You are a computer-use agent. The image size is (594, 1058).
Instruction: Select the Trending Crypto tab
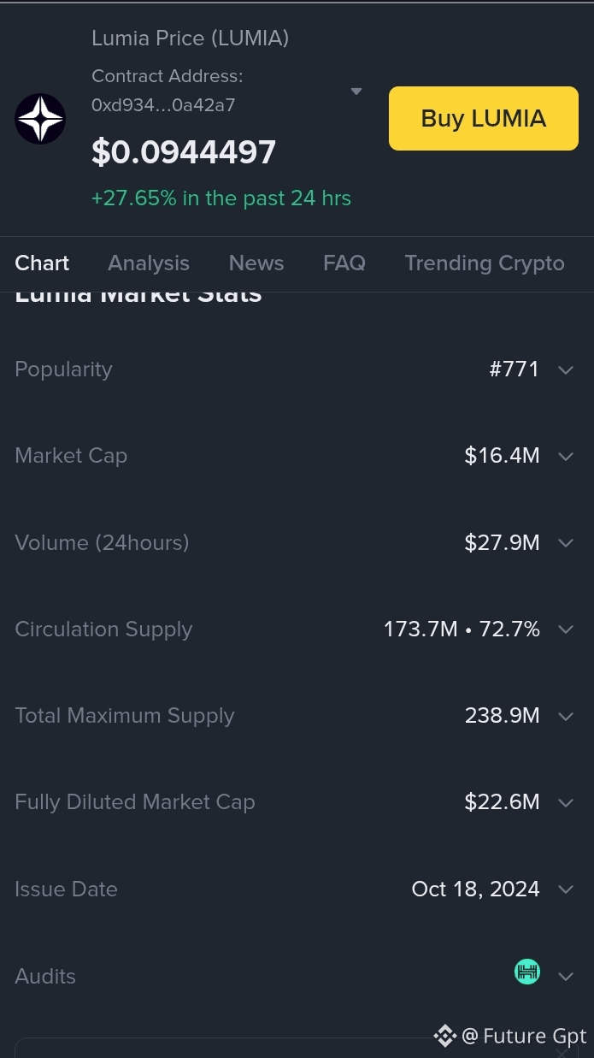pyautogui.click(x=485, y=263)
